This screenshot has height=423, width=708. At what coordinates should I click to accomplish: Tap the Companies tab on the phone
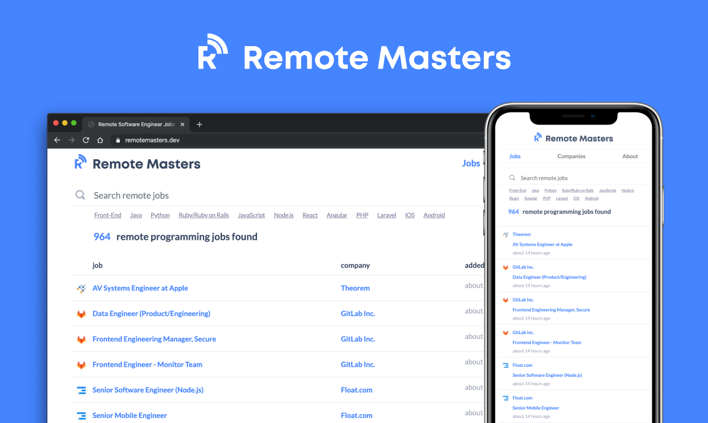pos(571,156)
